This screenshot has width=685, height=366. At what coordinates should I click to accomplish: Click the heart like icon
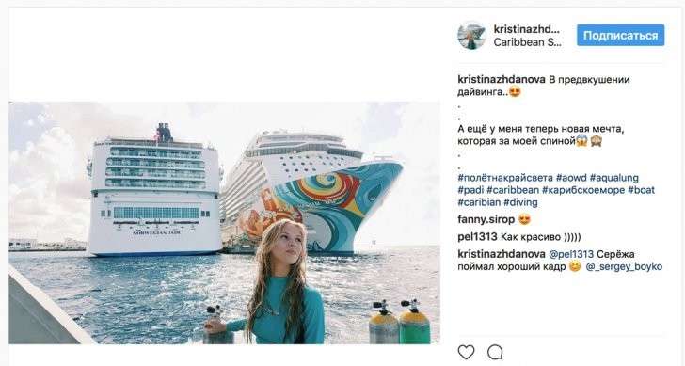click(466, 352)
